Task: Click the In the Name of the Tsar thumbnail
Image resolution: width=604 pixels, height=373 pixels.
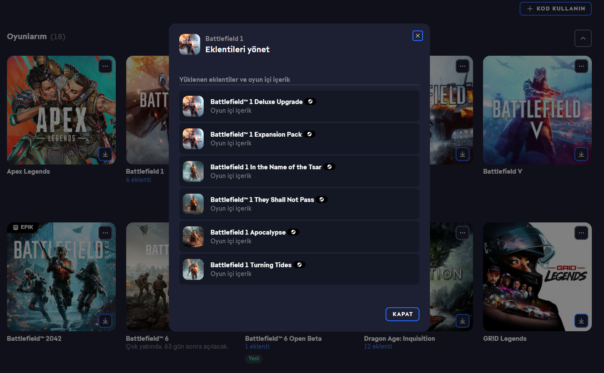Action: pos(193,171)
